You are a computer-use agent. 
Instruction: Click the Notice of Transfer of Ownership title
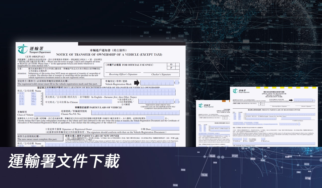(x=109, y=54)
